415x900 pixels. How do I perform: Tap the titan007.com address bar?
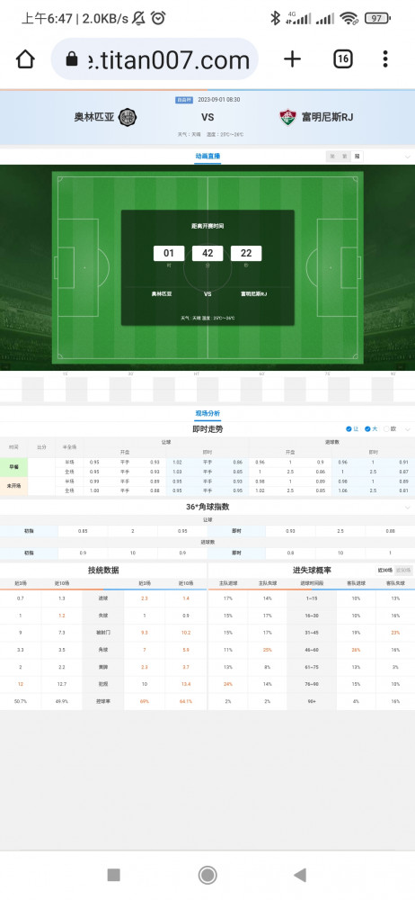pyautogui.click(x=155, y=59)
